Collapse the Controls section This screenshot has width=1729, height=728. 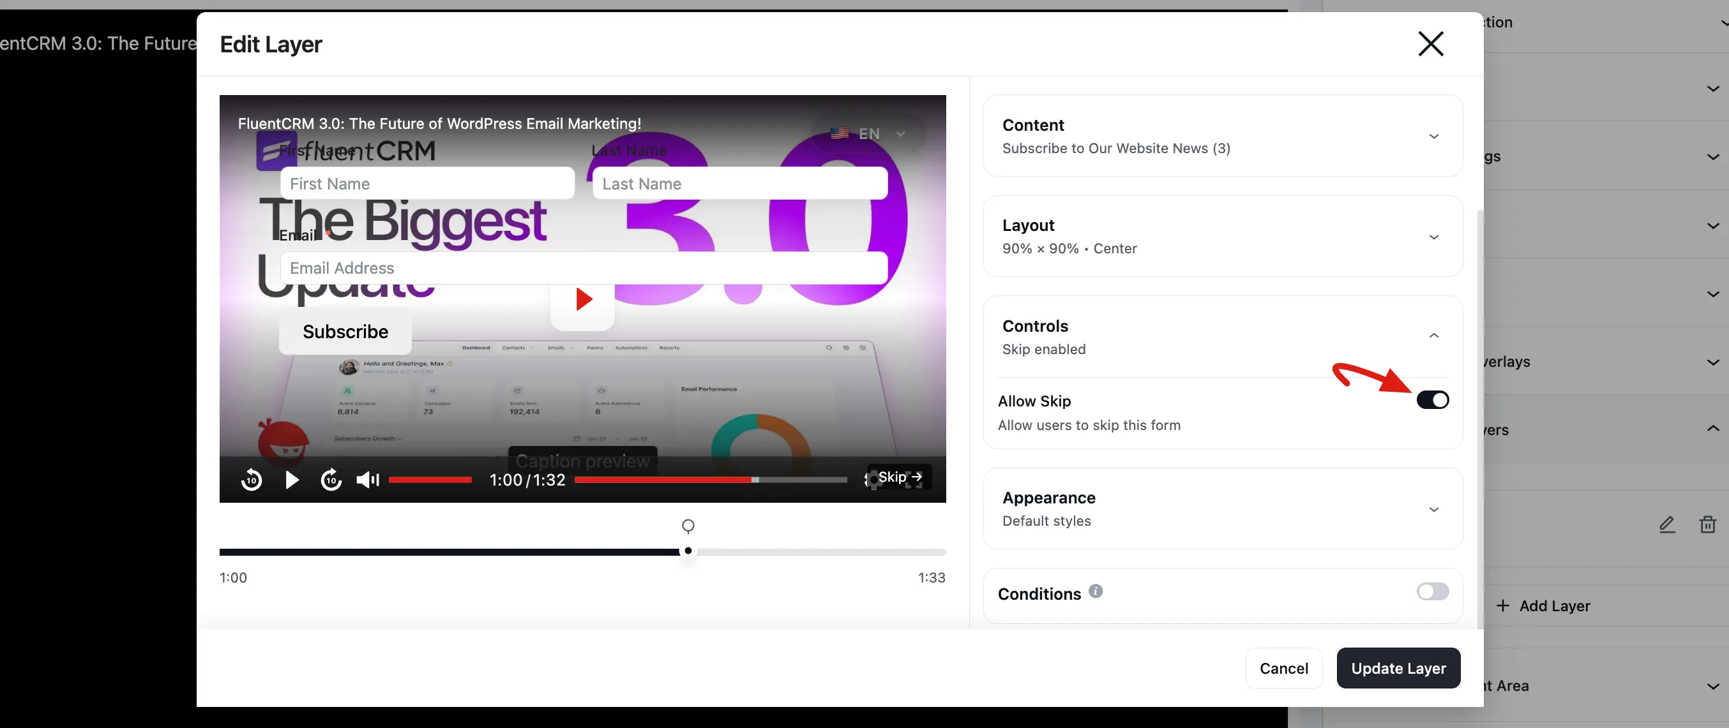point(1433,336)
